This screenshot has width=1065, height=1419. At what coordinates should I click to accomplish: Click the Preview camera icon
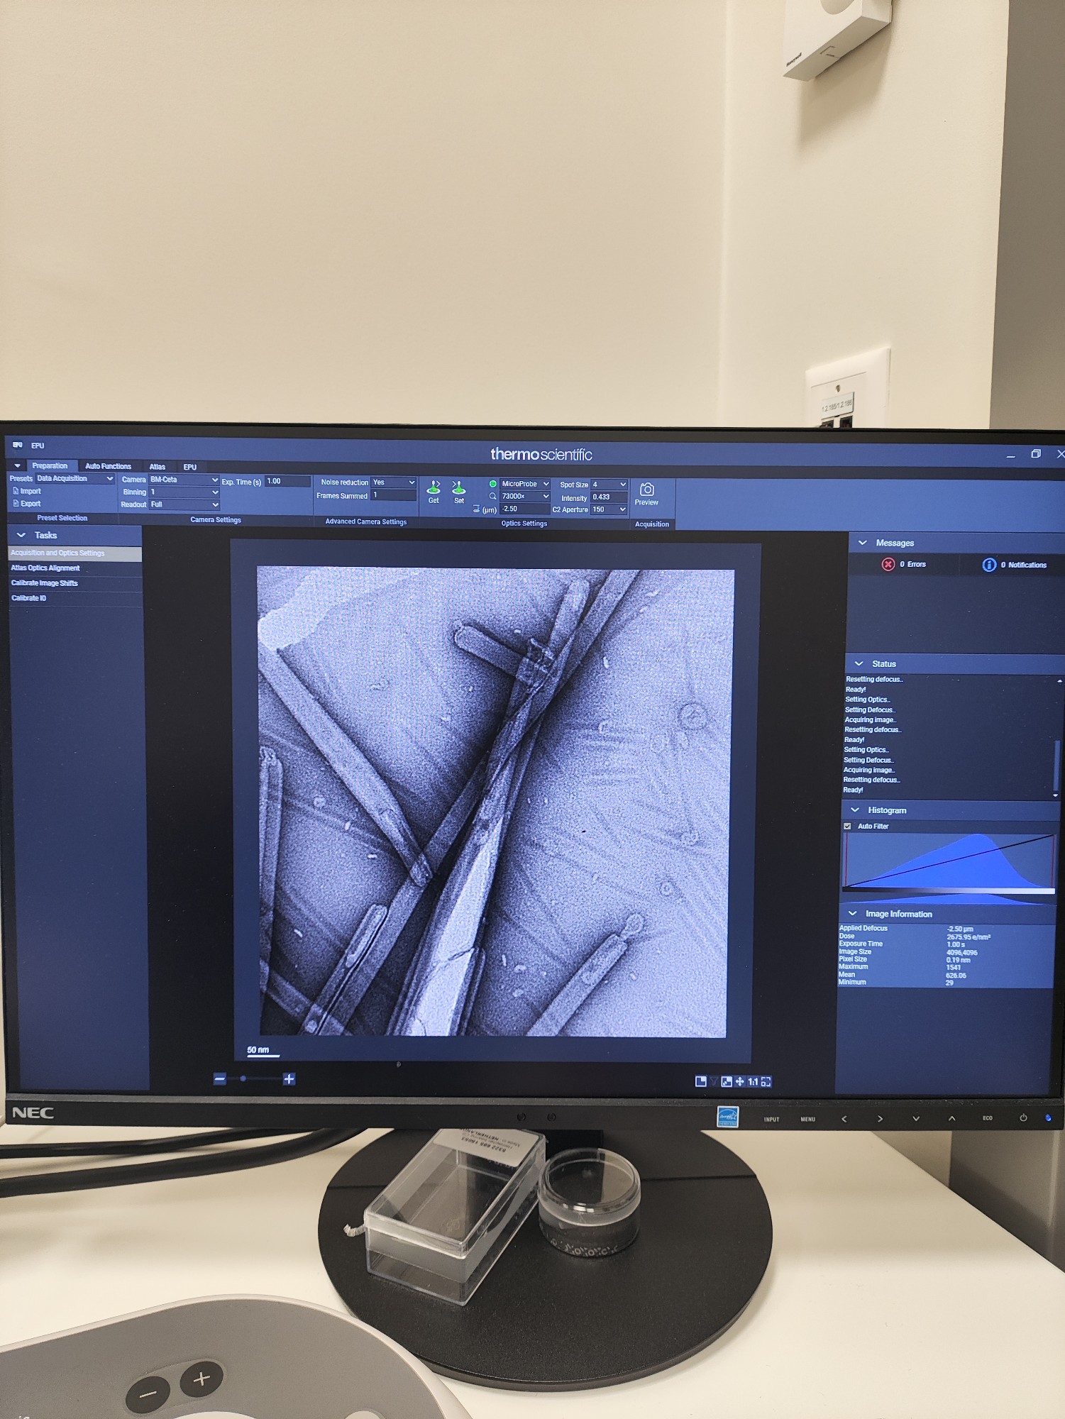click(x=646, y=490)
